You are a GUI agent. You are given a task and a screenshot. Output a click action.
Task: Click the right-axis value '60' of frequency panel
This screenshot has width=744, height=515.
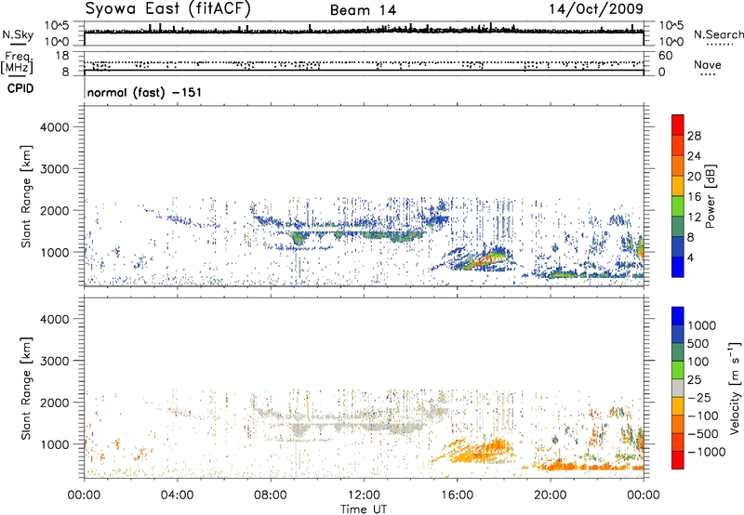point(665,56)
